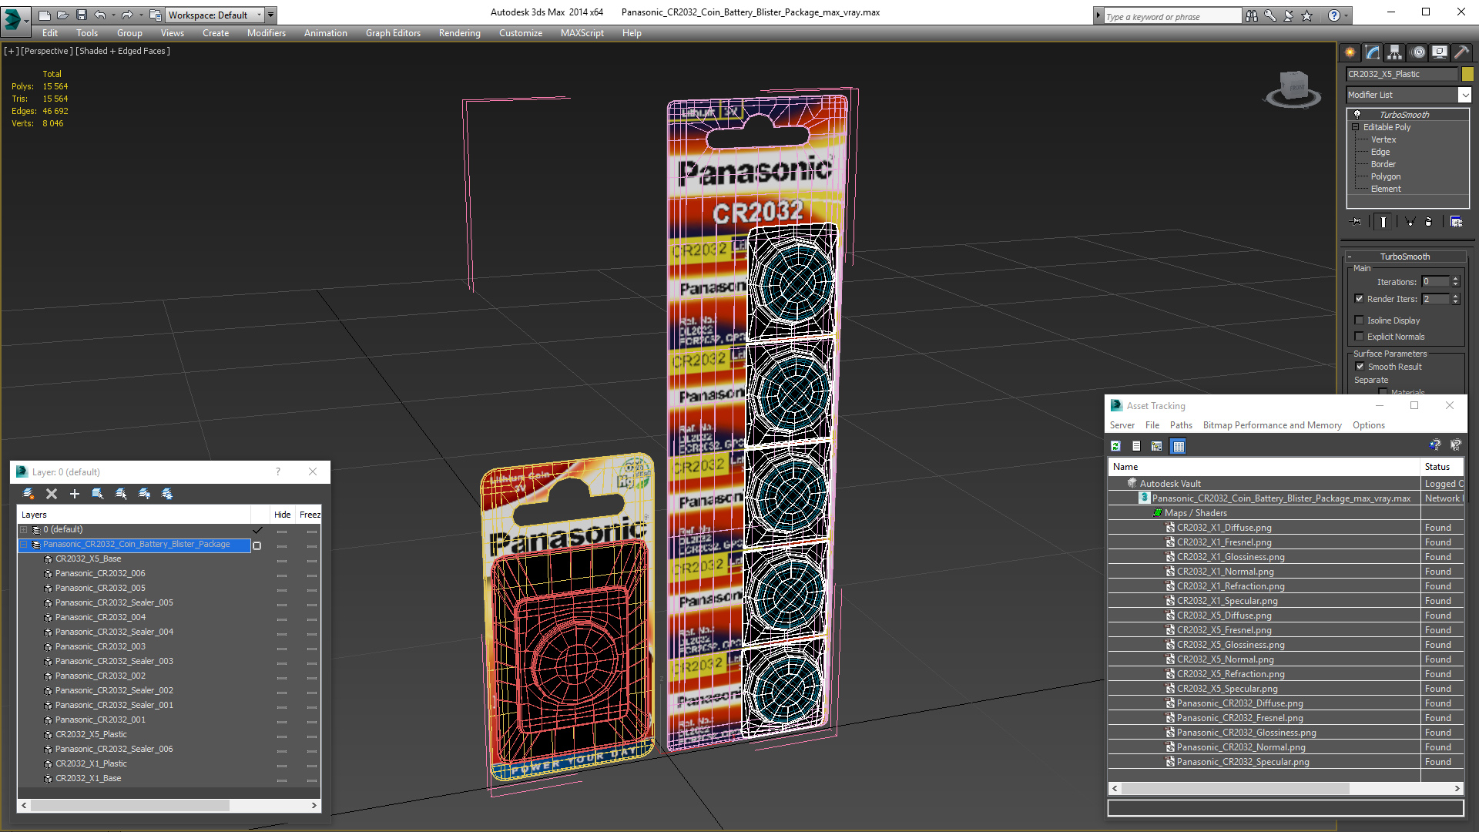Viewport: 1479px width, 832px height.
Task: Create a new scene with New icon
Action: click(x=44, y=15)
